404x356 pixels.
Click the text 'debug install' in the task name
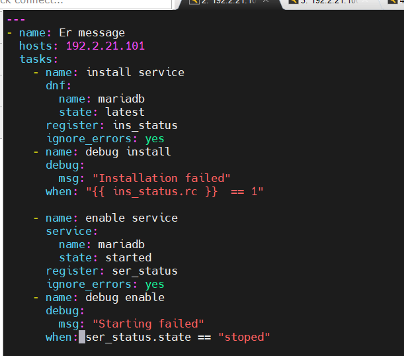[x=128, y=152]
